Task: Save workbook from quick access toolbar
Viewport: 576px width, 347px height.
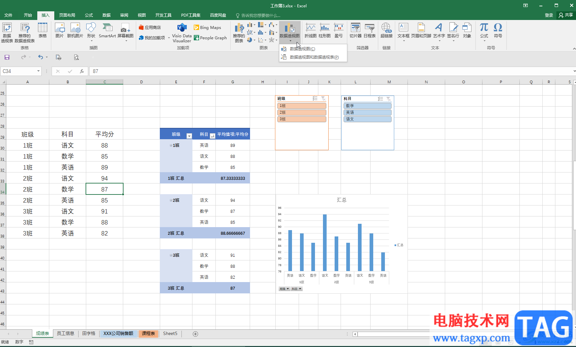Action: pyautogui.click(x=7, y=57)
